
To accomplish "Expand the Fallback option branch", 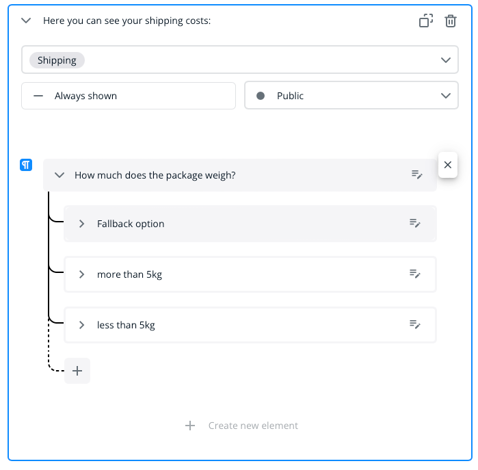I will 81,224.
